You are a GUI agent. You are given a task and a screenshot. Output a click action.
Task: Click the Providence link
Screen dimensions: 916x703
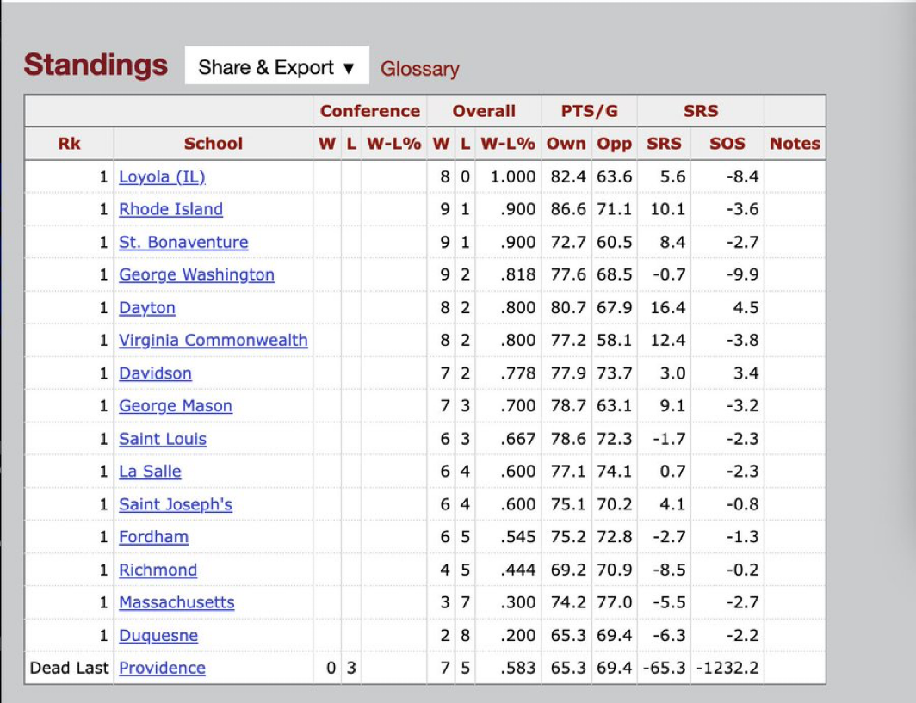(162, 668)
